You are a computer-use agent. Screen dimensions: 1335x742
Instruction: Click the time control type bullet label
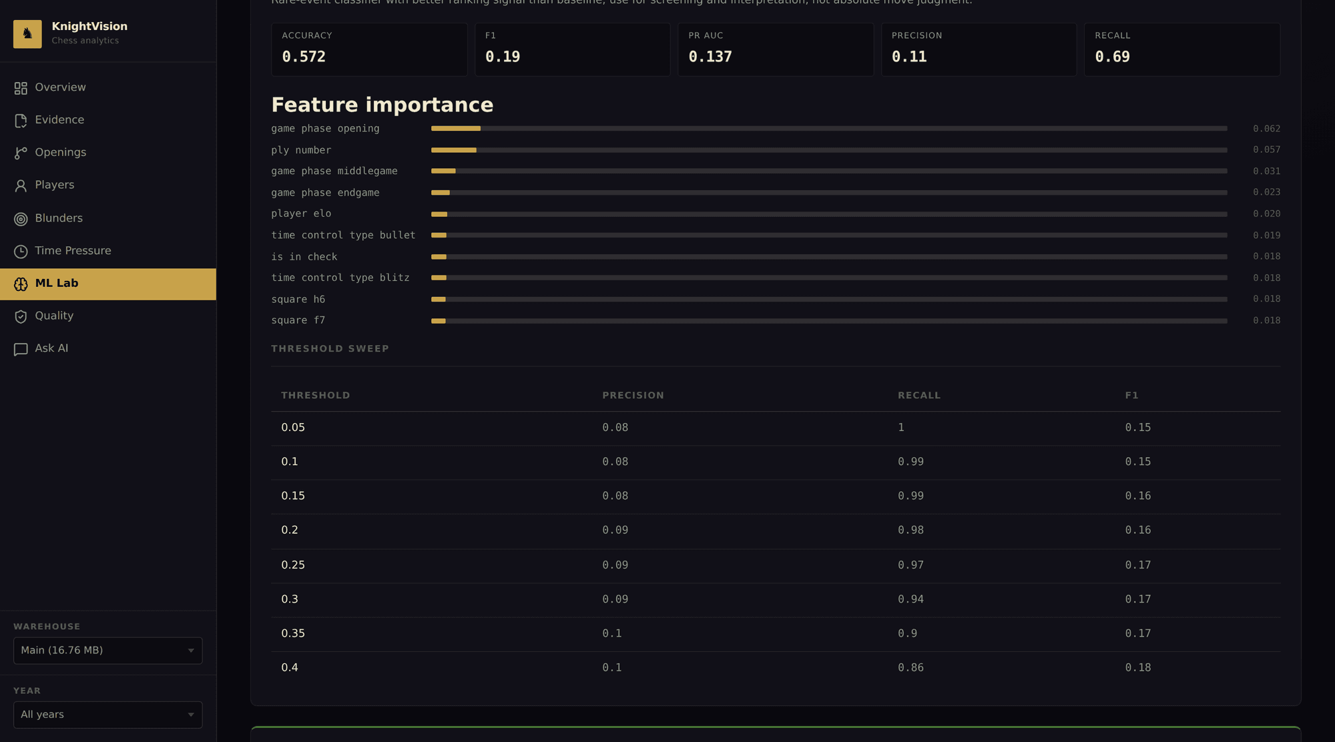(x=343, y=236)
